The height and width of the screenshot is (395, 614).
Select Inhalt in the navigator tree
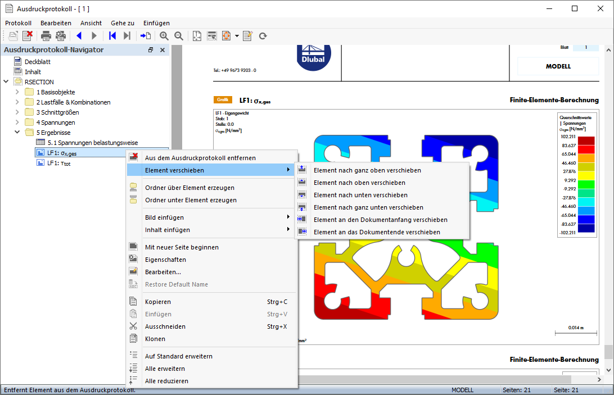coord(33,72)
